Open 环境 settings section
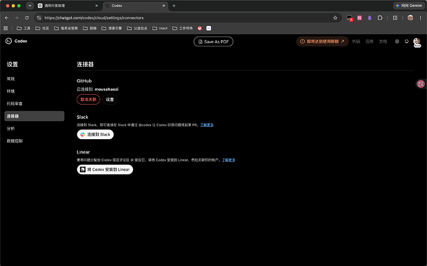This screenshot has height=266, width=427. coord(34,91)
